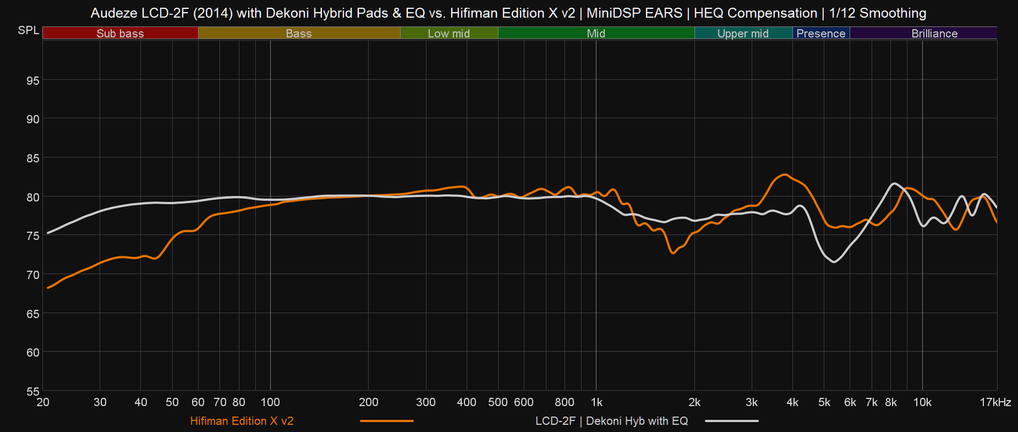
Task: Click the 10k frequency axis label
Action: [922, 402]
